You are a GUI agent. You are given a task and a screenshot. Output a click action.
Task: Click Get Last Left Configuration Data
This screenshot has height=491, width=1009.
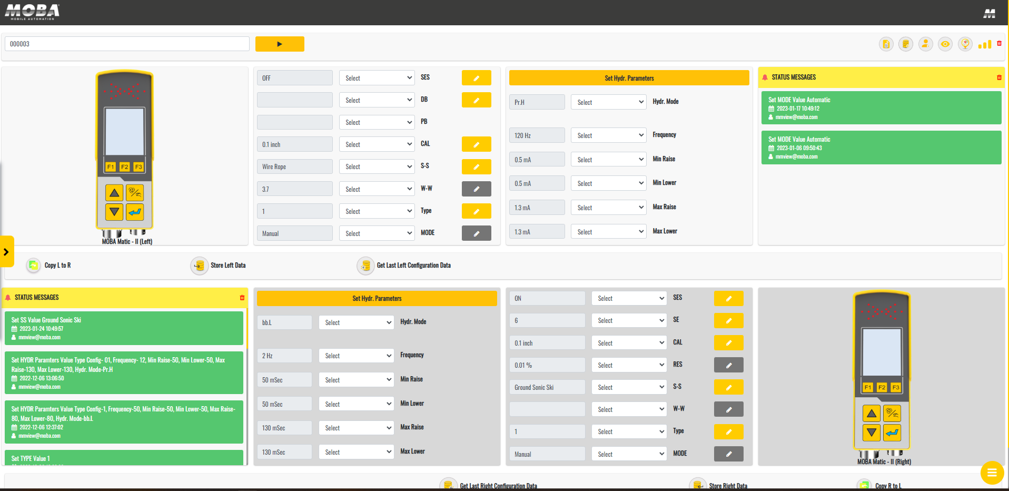click(413, 266)
